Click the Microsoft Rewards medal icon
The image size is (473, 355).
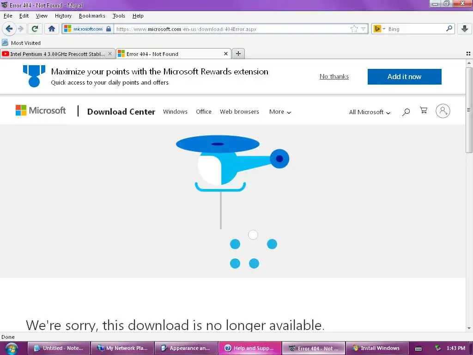(34, 76)
